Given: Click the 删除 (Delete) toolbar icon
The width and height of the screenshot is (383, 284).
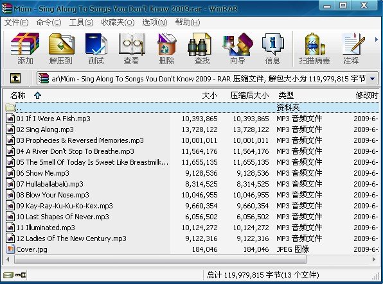Looking at the screenshot, I should (x=167, y=49).
